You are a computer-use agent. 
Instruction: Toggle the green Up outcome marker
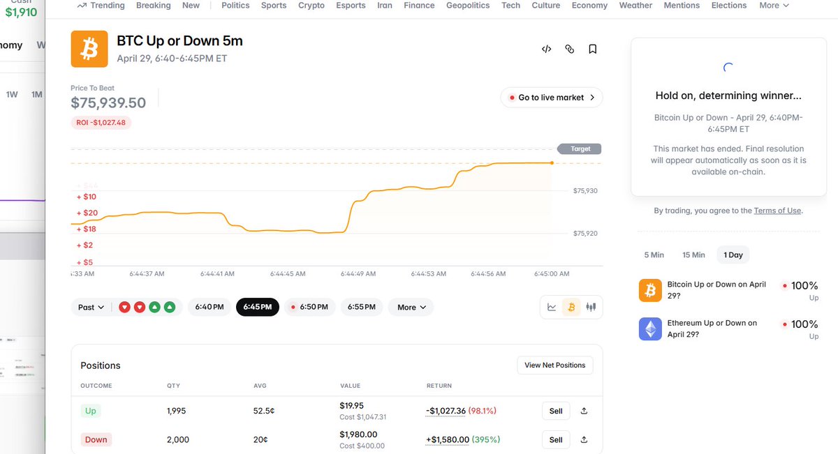coord(154,307)
